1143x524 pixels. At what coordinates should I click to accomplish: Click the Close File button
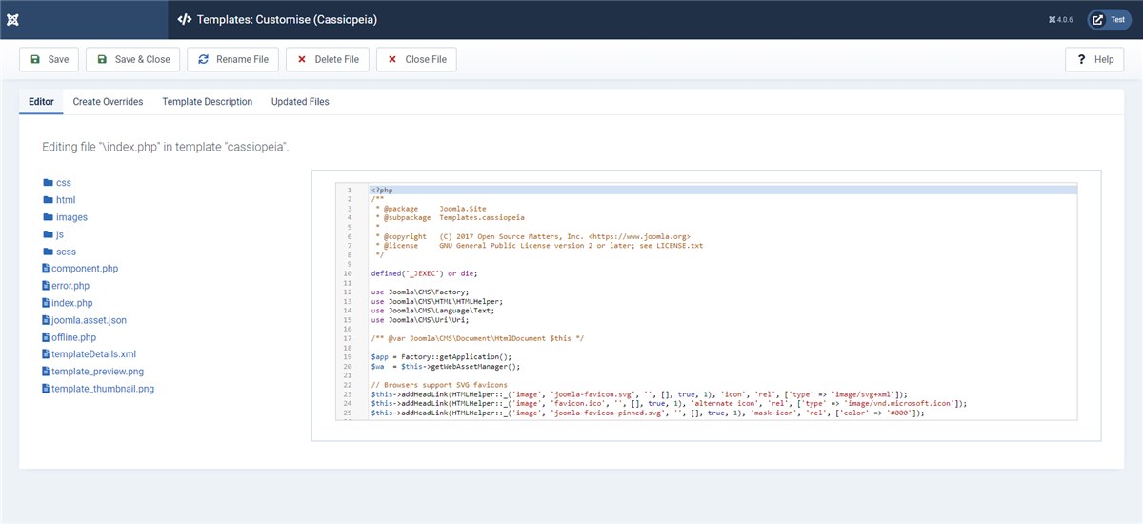click(x=416, y=59)
